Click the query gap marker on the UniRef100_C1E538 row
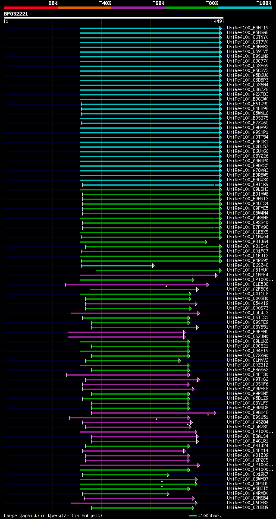The height and width of the screenshot is (519, 276). pos(166,286)
